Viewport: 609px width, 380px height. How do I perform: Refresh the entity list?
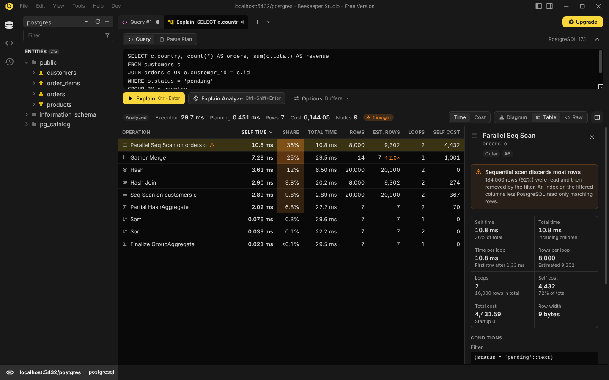click(x=98, y=22)
